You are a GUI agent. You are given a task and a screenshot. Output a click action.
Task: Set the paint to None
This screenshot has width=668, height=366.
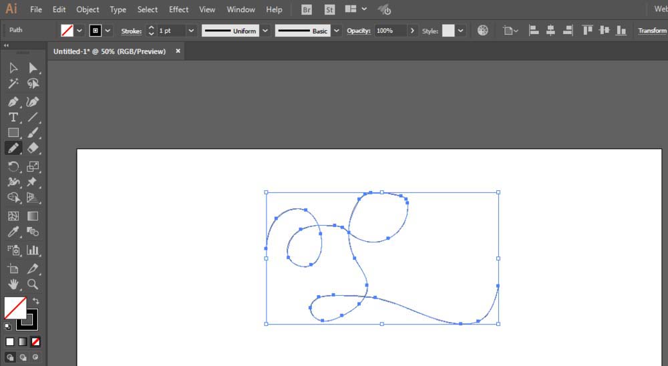36,342
